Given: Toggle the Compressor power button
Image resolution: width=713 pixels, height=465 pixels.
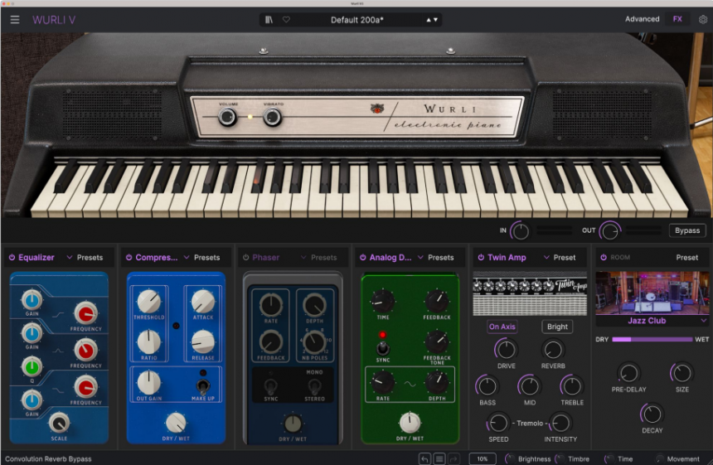Looking at the screenshot, I should [129, 257].
